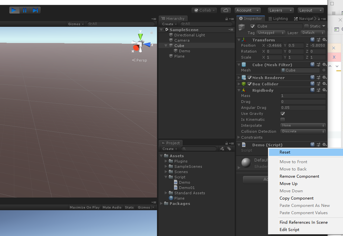Toggle Is Kinematic checkbox
Screen dimensions: 343x236
283,119
